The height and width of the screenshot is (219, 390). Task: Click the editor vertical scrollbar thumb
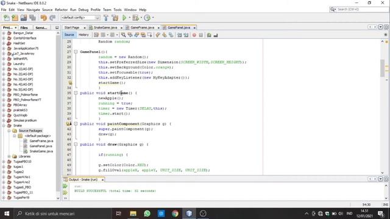point(382,68)
